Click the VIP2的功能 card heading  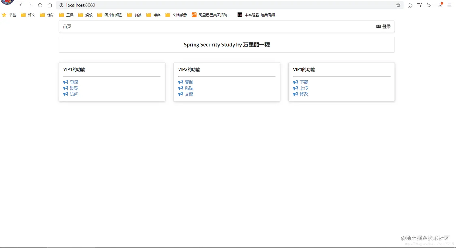[x=189, y=69]
